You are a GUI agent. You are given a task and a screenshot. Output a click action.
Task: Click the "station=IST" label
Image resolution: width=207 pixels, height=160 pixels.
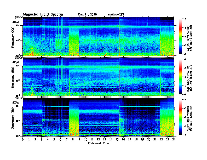pos(116,15)
